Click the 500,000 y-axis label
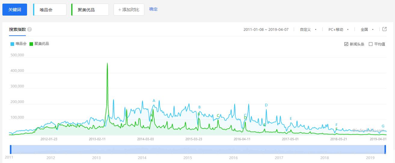395x163 pixels. (x=17, y=55)
